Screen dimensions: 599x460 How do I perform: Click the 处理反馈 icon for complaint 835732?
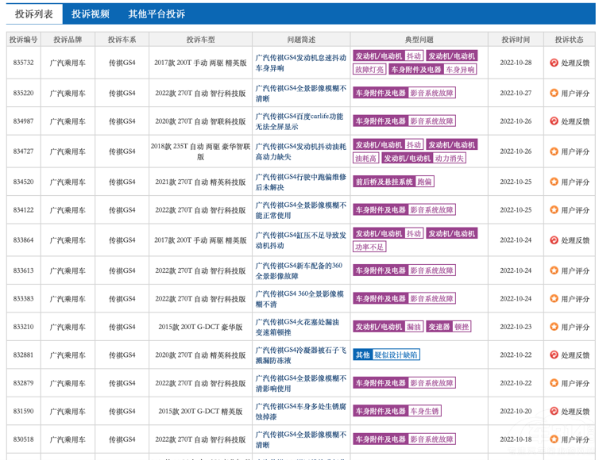554,63
